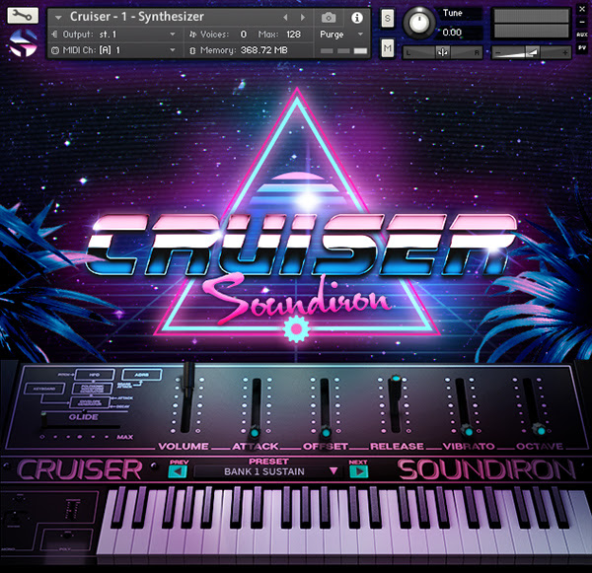
Task: Click the instrument title Cruiser - 1 - Synthesizer
Action: [137, 17]
